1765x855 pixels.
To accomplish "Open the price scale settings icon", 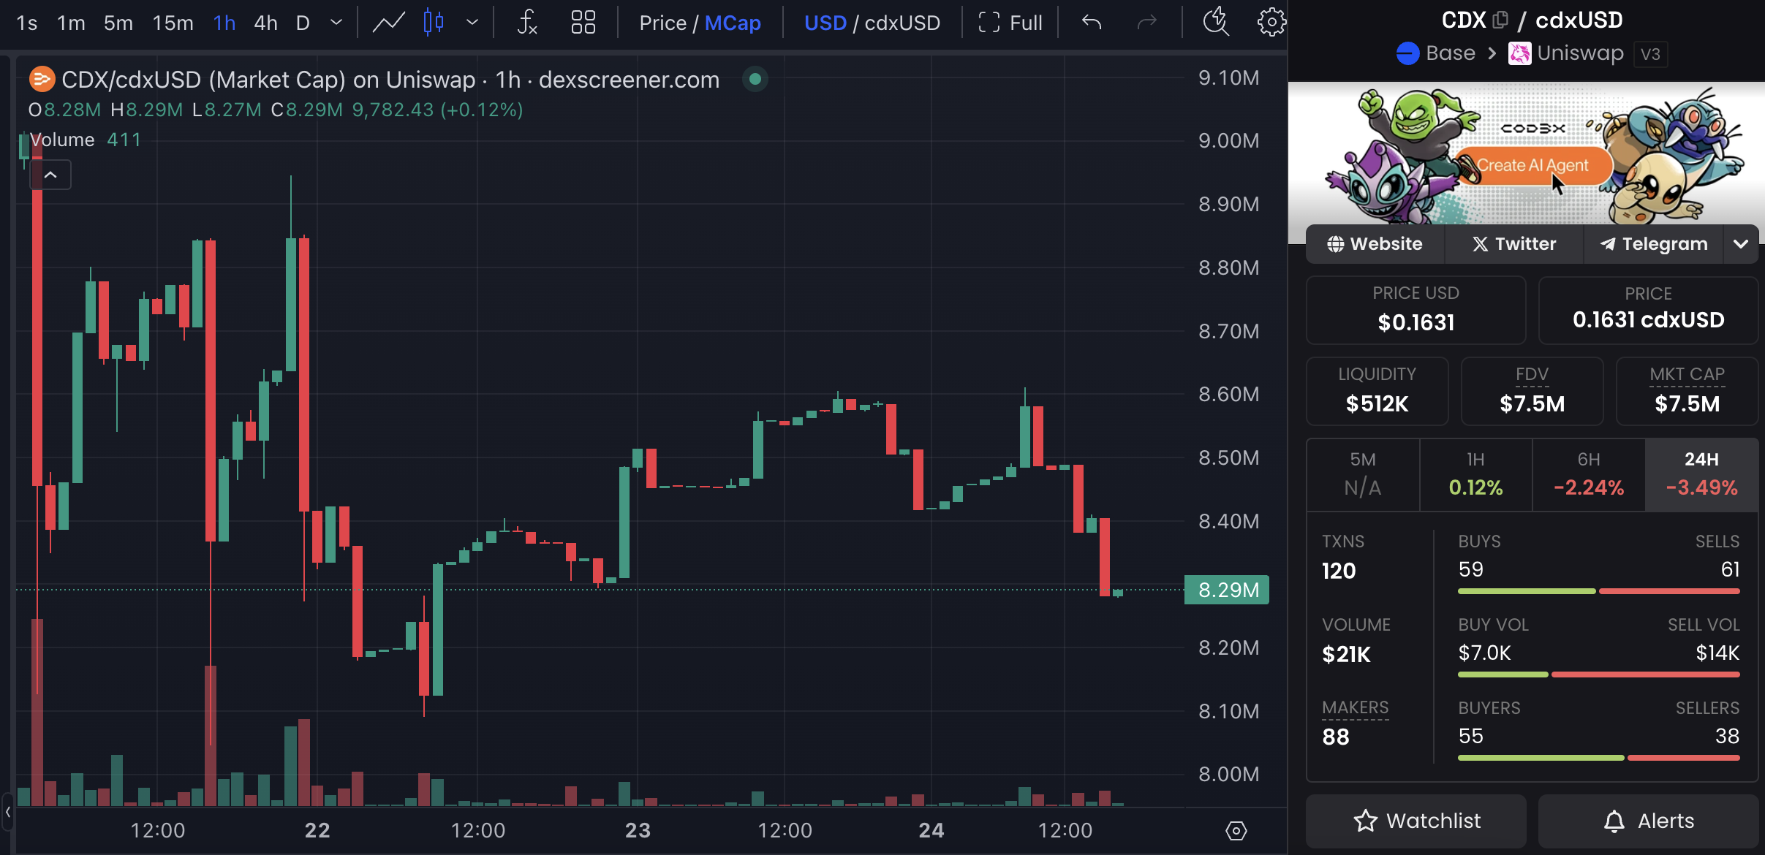I will (1236, 830).
